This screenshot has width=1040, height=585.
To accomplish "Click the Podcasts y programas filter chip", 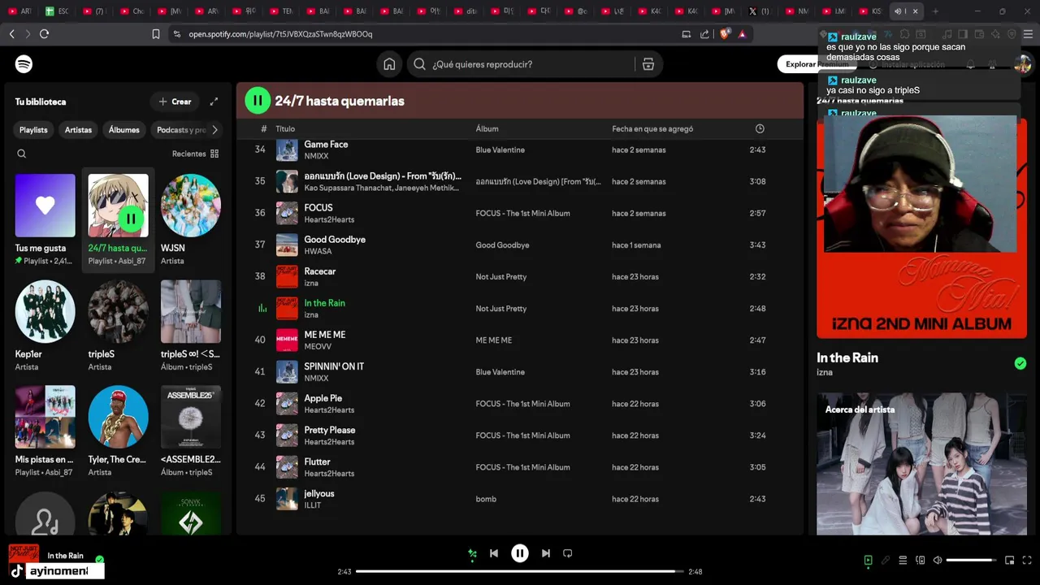I will 180,130.
